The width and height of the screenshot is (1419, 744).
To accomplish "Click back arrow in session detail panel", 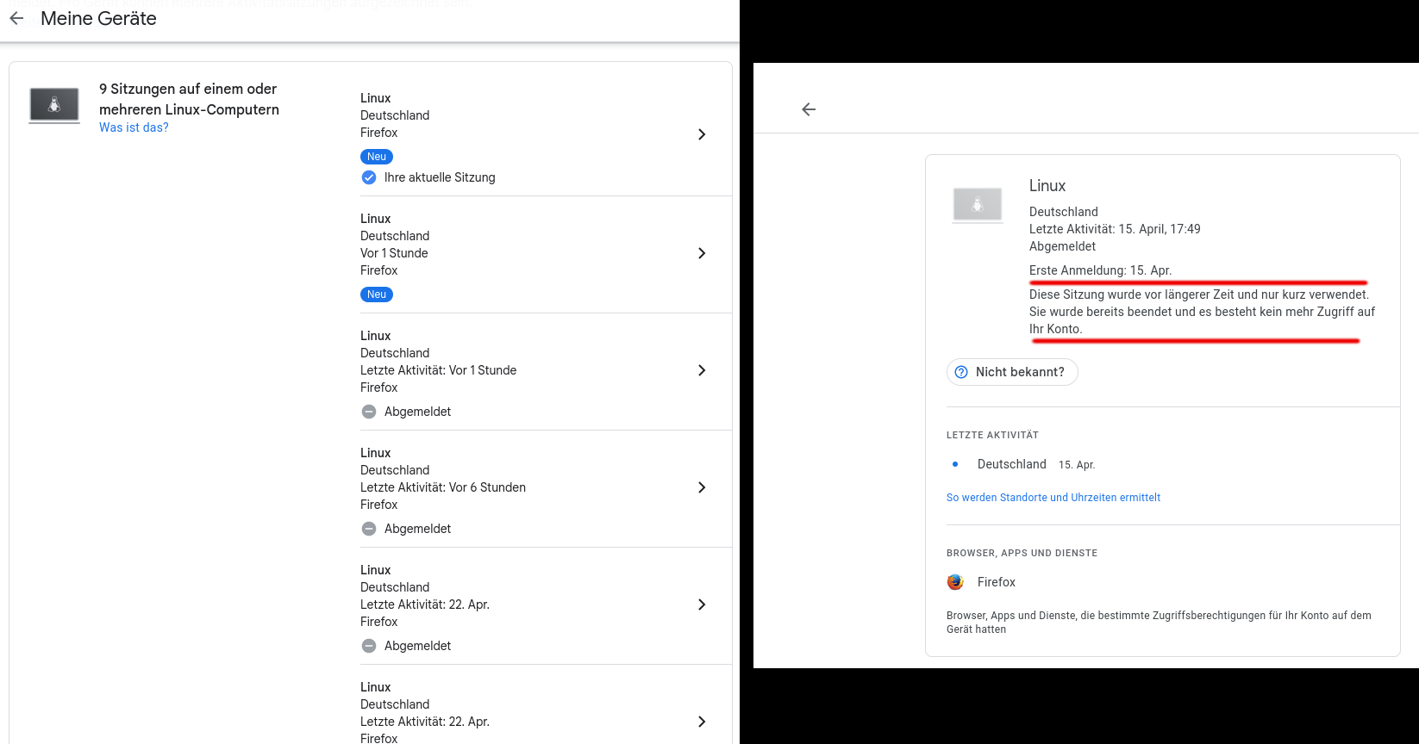I will [809, 109].
